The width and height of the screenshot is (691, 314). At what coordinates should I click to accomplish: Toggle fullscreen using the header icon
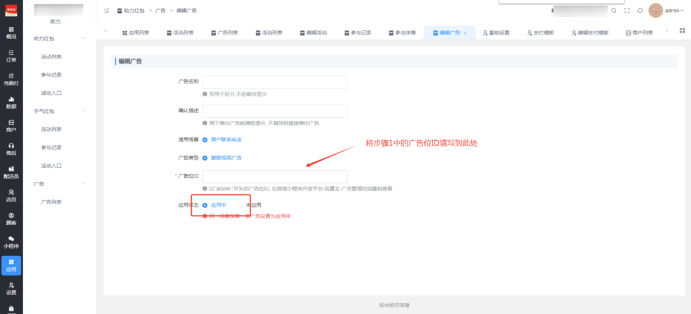click(627, 11)
